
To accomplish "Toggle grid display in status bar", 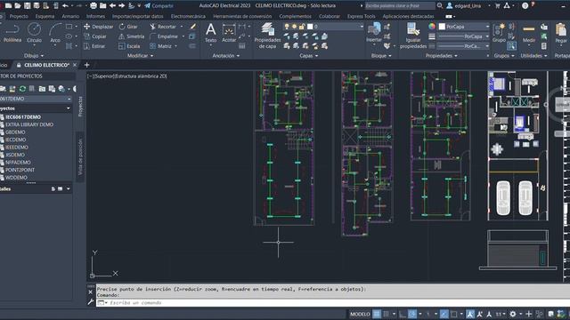I will click(377, 314).
